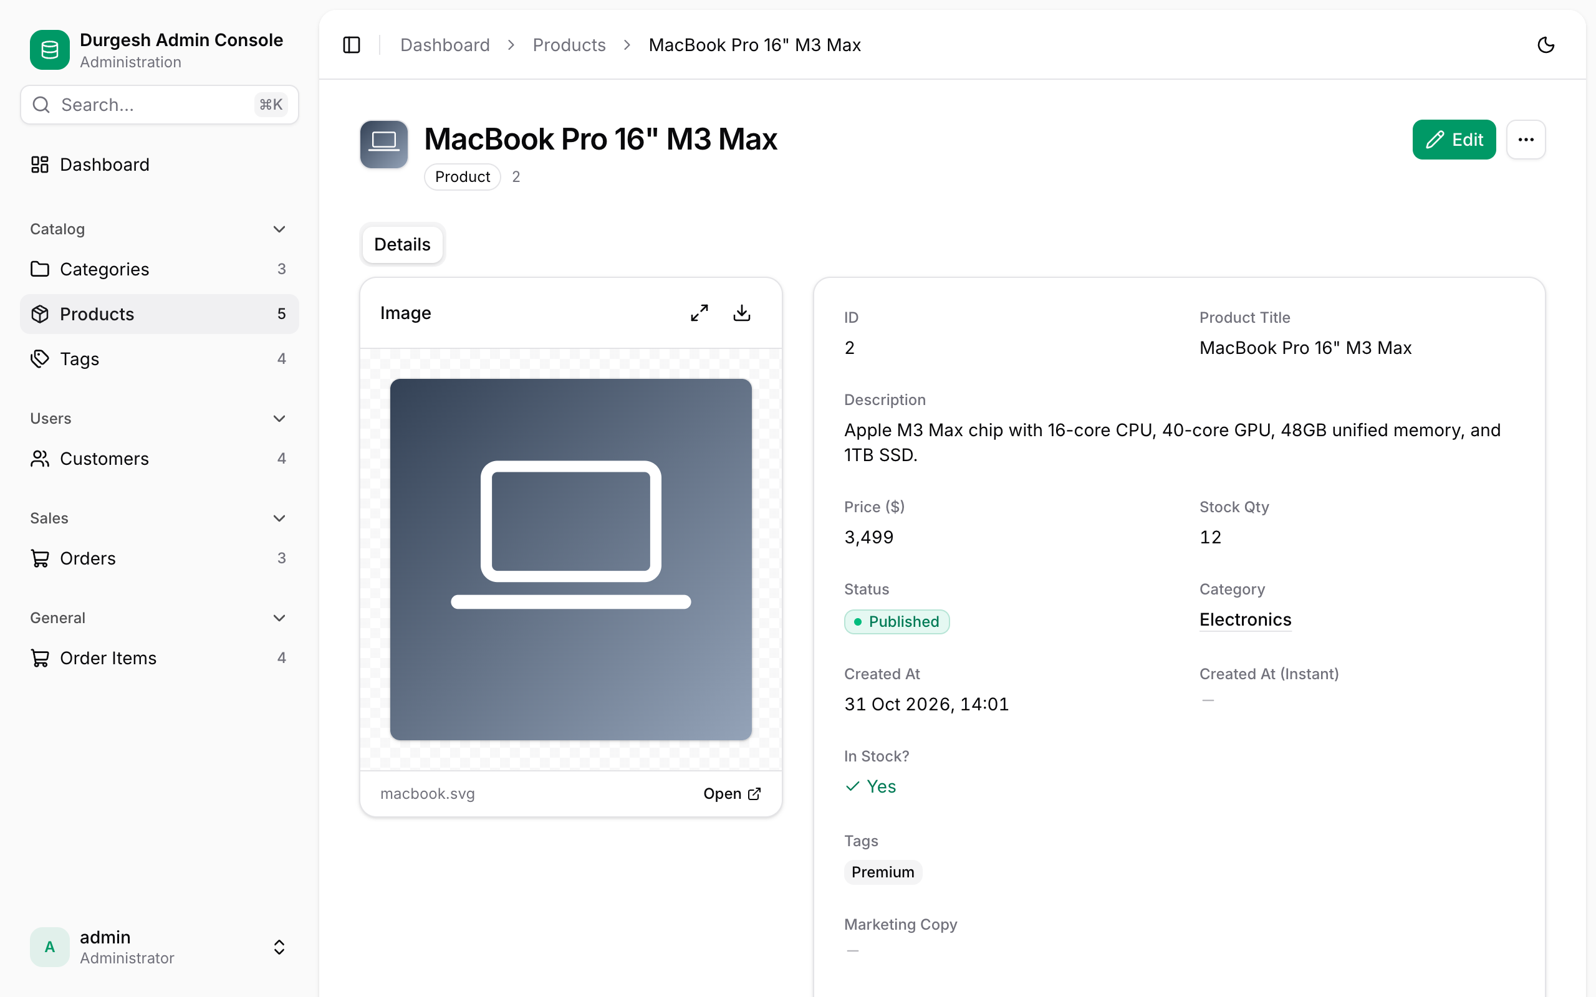Screen dimensions: 1596x997
Task: Download the macbook.svg image
Action: (742, 313)
